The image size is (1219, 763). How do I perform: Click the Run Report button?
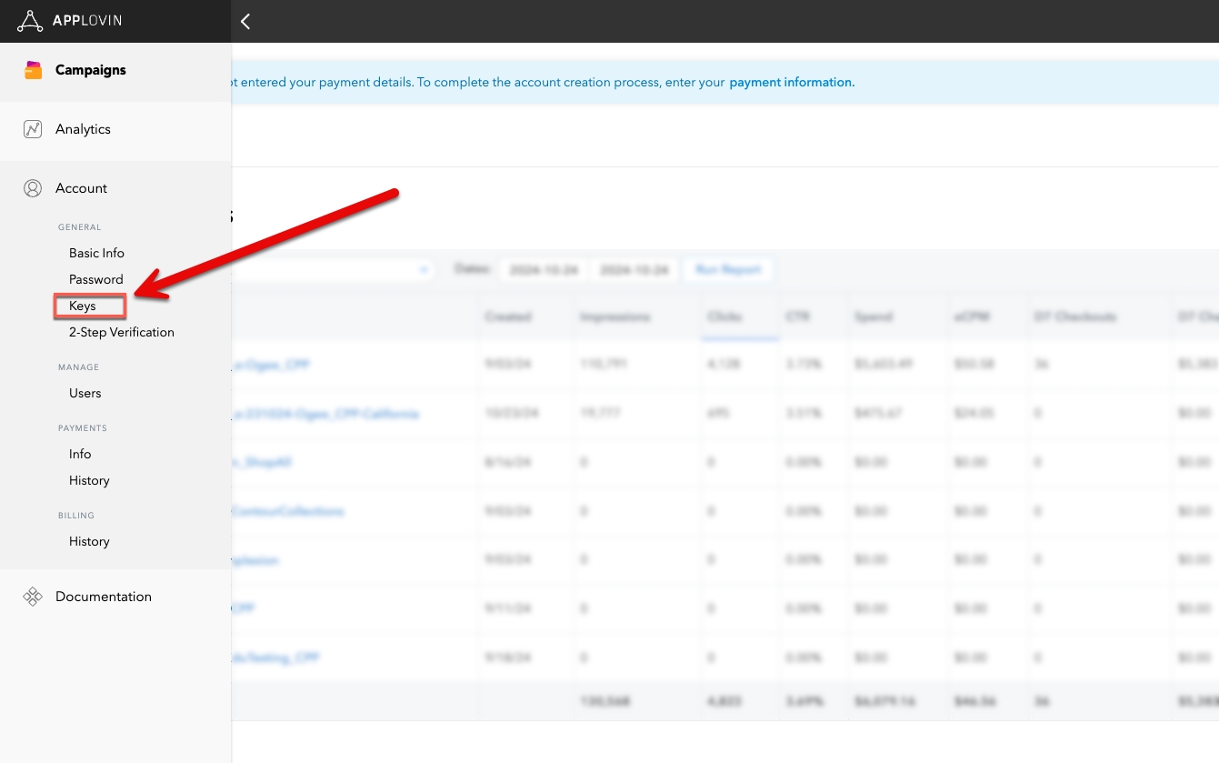[727, 270]
